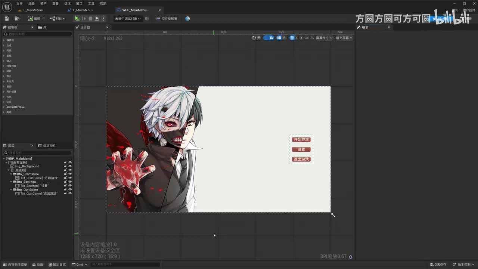Open the 资产 menu
This screenshot has height=269, width=478.
pos(43,3)
